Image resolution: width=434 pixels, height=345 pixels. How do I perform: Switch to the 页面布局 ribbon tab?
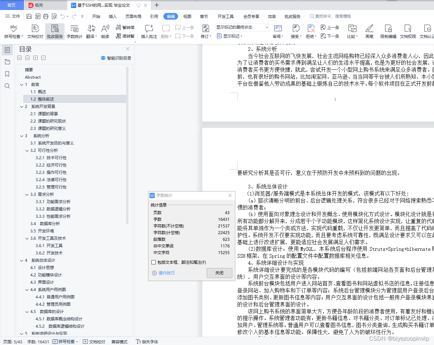[133, 16]
